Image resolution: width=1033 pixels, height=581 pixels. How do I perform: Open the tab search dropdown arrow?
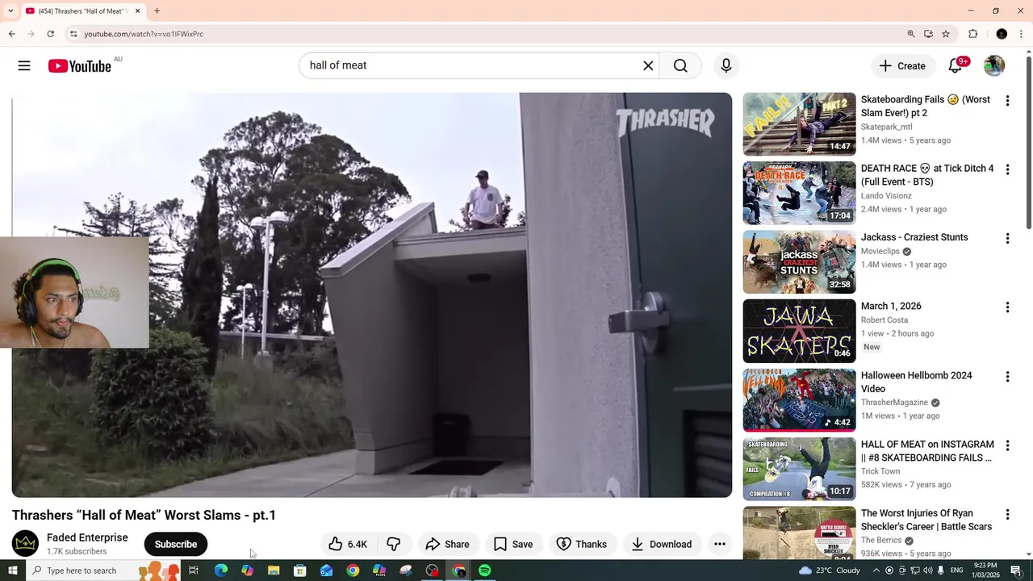click(10, 11)
